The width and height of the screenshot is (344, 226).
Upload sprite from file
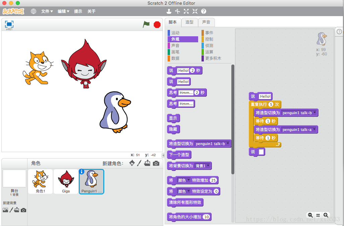click(x=147, y=163)
